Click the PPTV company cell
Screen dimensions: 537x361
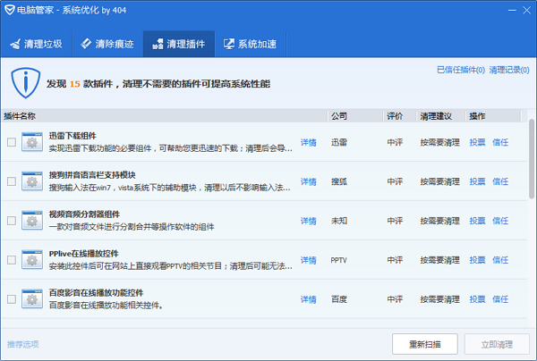click(338, 260)
